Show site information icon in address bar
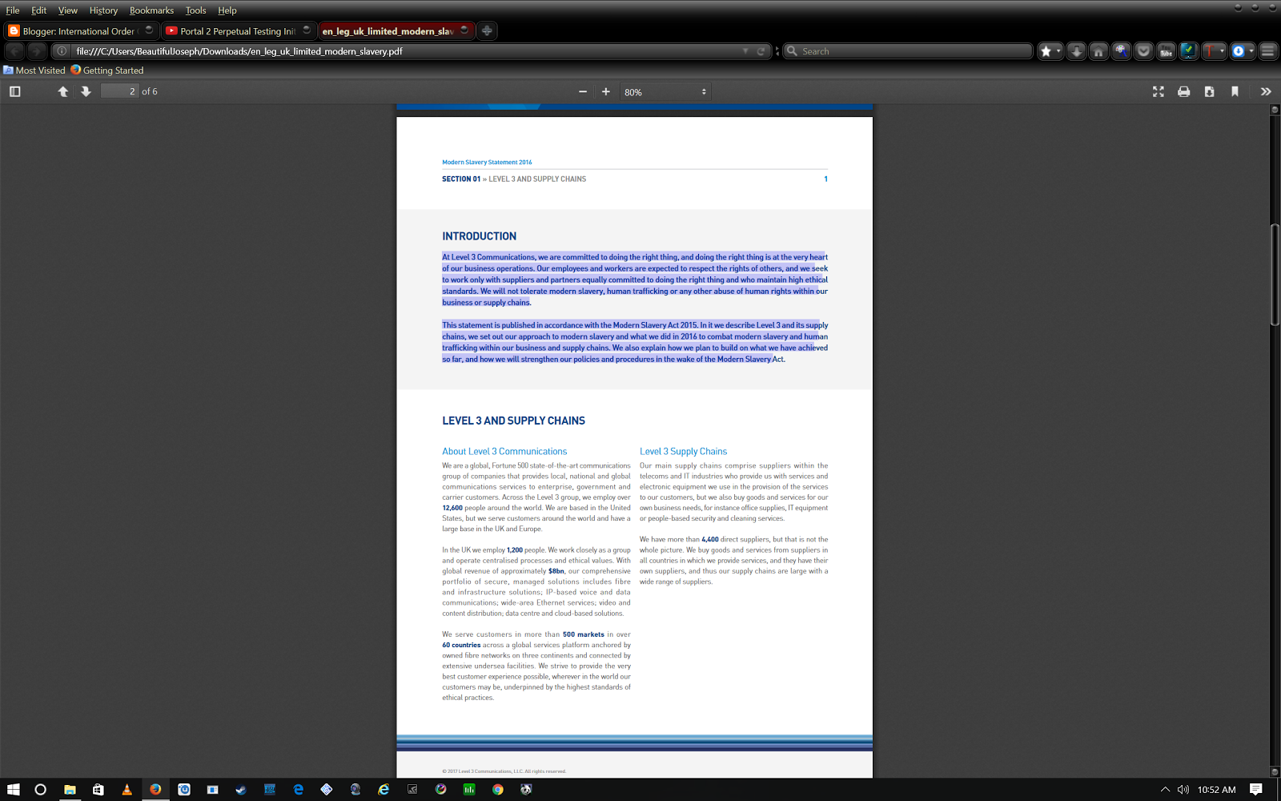The image size is (1281, 801). click(x=62, y=51)
